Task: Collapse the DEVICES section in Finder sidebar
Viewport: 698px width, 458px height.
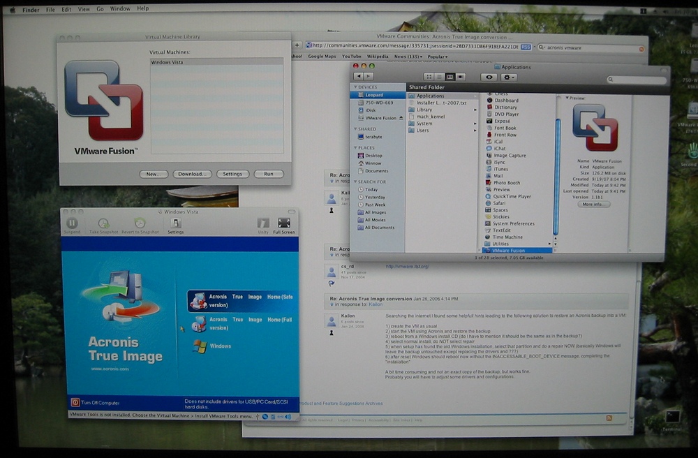Action: click(x=355, y=87)
